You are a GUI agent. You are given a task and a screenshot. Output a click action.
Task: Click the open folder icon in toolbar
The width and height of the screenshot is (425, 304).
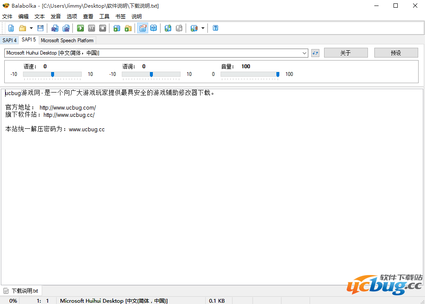tap(23, 28)
